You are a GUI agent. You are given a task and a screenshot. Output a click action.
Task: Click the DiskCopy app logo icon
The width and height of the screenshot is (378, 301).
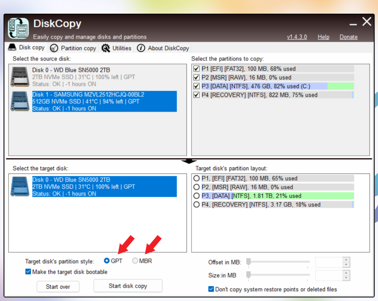[18, 28]
